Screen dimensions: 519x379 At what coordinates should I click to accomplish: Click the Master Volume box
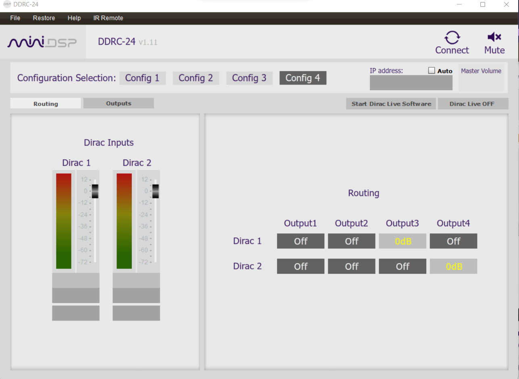point(481,78)
